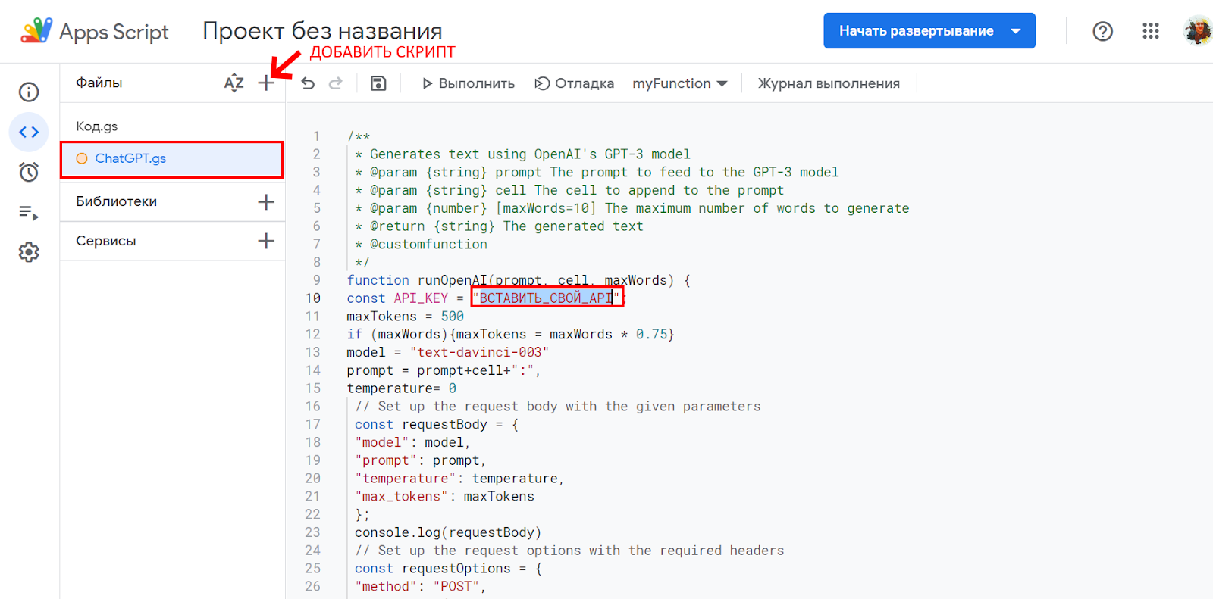Open the Overview info icon in sidebar

coord(29,92)
